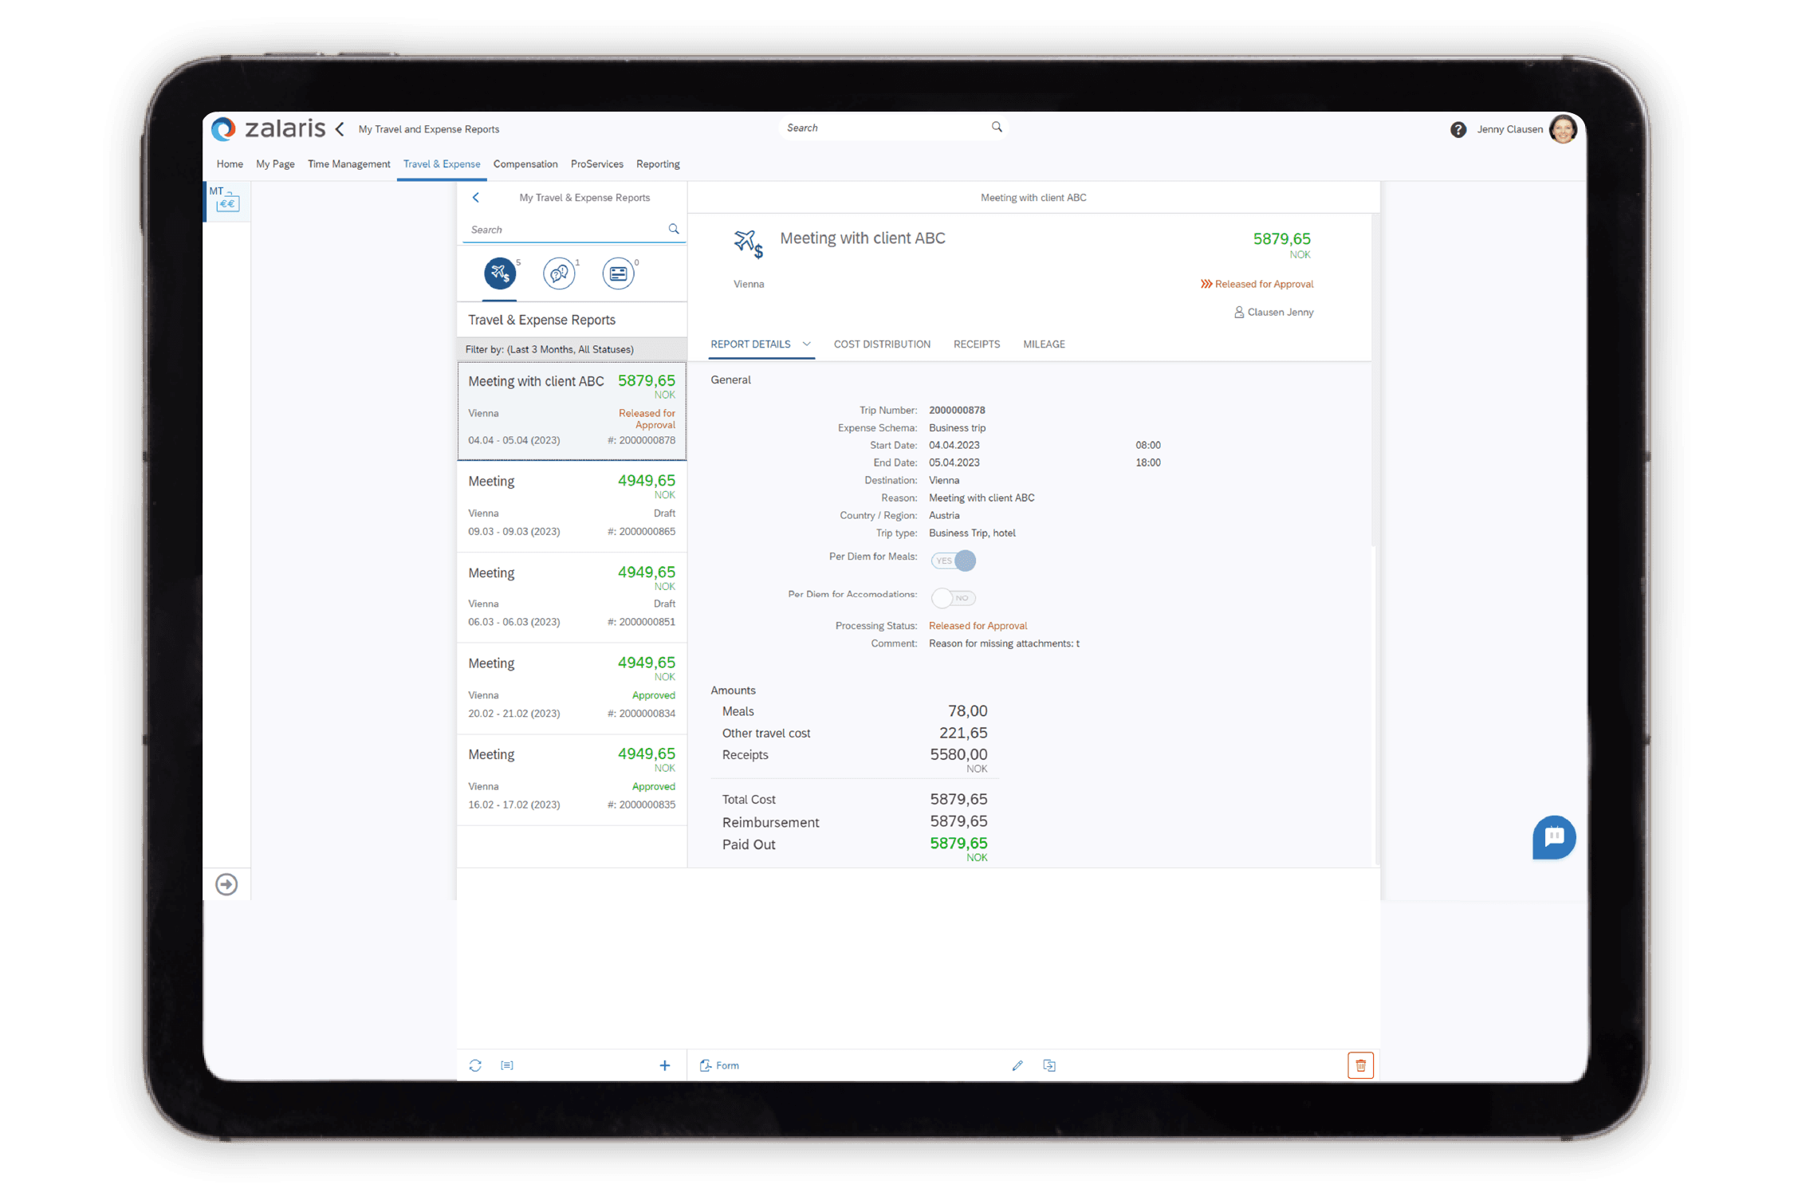Copy the report via the duplicate icon
Image resolution: width=1794 pixels, height=1196 pixels.
1049,1065
